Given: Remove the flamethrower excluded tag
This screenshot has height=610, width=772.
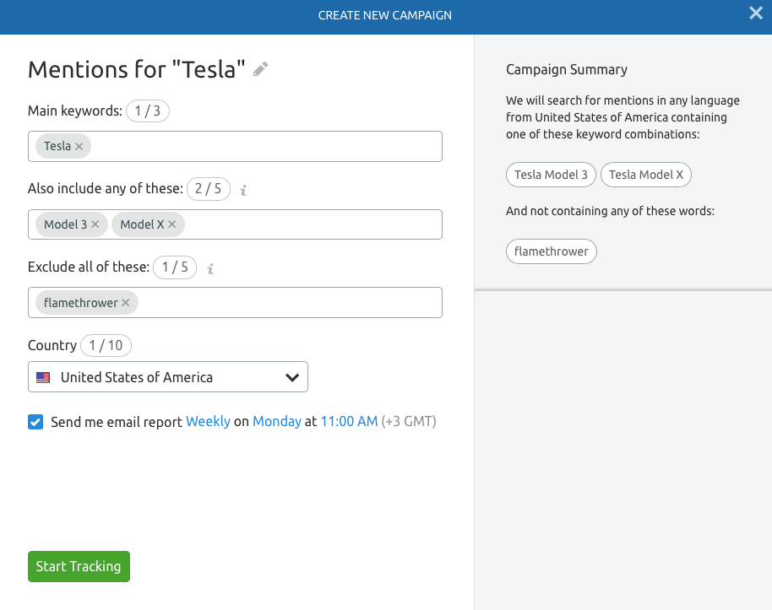Looking at the screenshot, I should pyautogui.click(x=126, y=303).
